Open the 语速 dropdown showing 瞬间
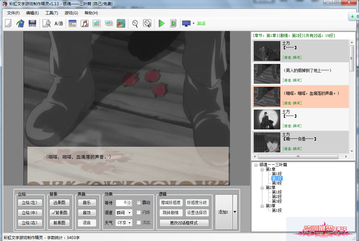Screen dimensions: 359x241 coord(124,213)
